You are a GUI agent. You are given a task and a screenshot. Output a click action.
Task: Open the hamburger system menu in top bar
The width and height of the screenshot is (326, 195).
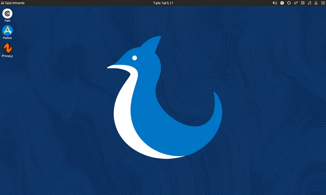(323, 3)
